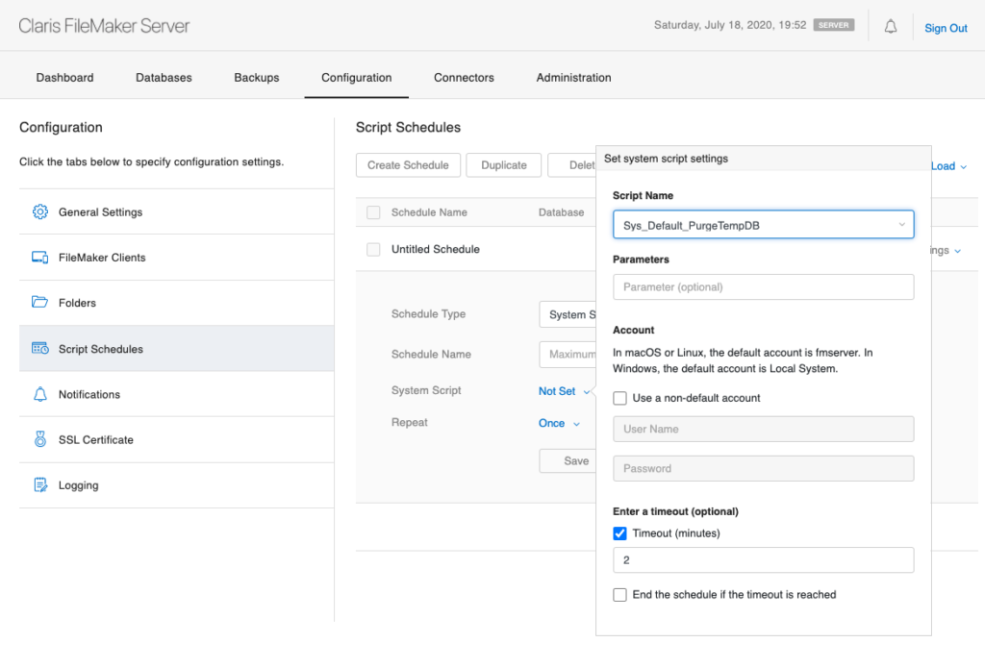985x668 pixels.
Task: Click the Script Schedules calendar icon
Action: point(40,349)
